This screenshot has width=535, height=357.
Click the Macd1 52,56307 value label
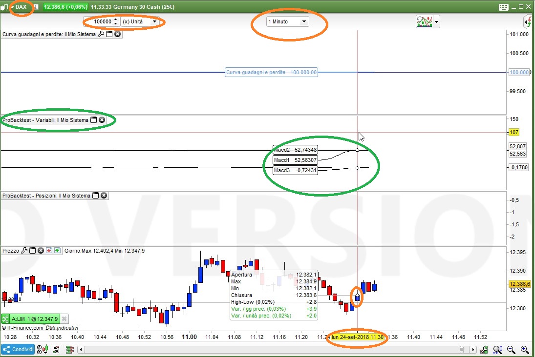[x=296, y=160]
